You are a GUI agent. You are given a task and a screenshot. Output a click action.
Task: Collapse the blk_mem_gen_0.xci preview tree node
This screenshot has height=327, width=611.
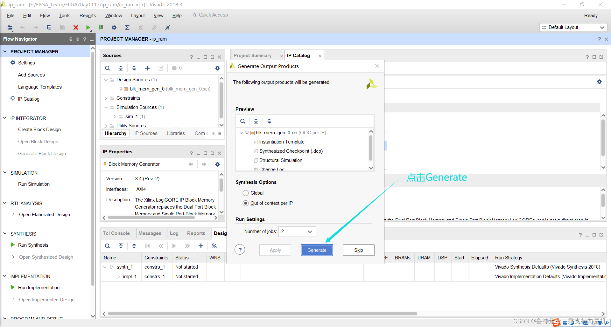[241, 133]
